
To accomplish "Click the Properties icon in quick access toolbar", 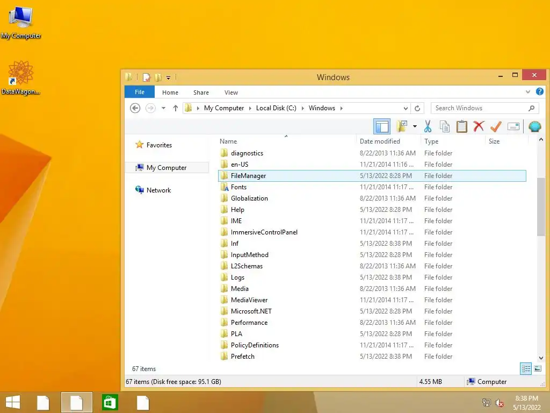I will 147,77.
